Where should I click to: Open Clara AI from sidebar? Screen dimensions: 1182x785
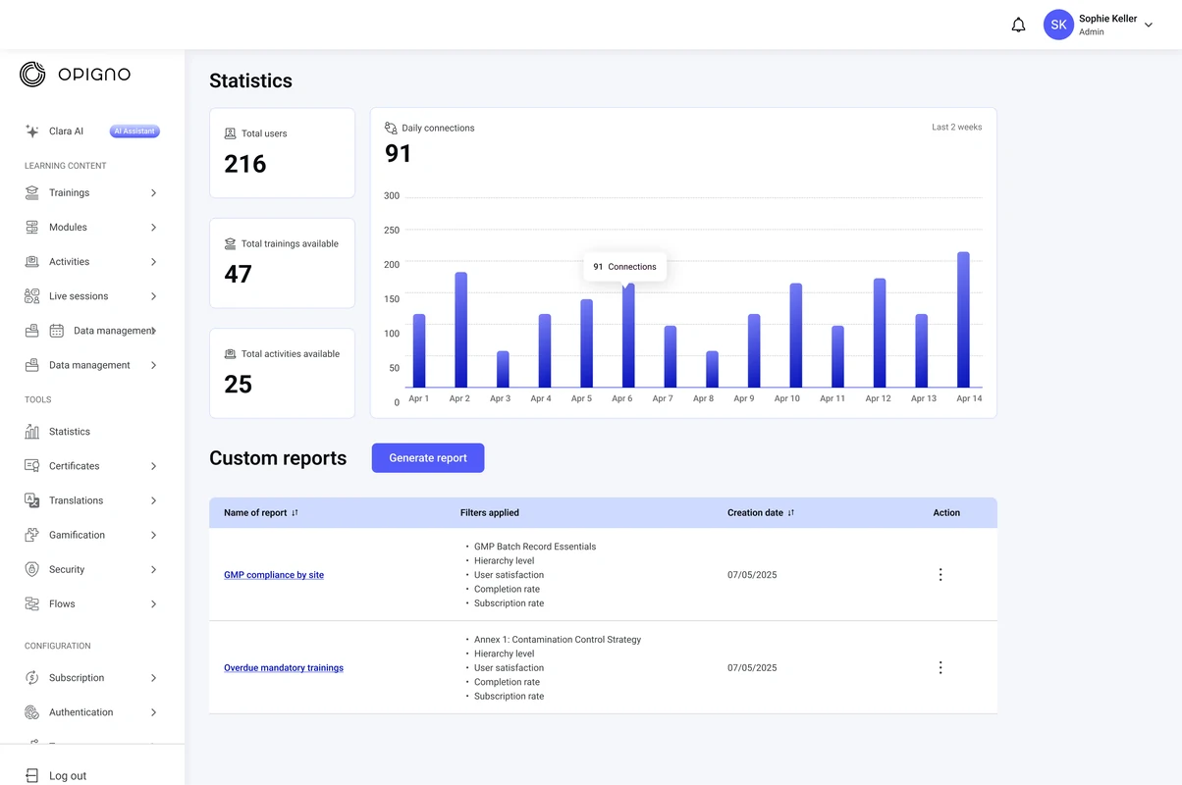tap(66, 131)
